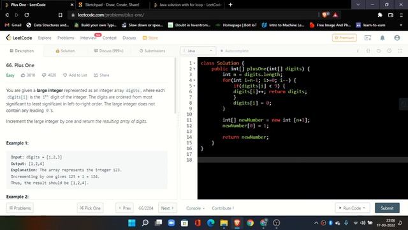408x230 pixels.
Task: Fold code at line 5 arrow
Action: 194,86
